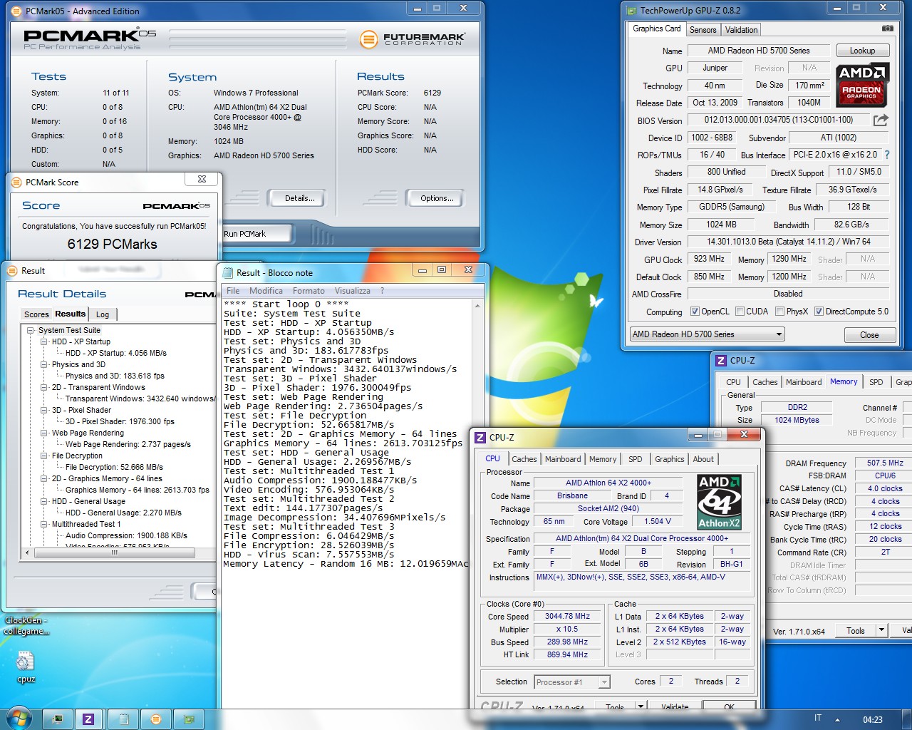Screen dimensions: 912x730
Task: Collapse the Web Page Rendering node
Action: 44,433
